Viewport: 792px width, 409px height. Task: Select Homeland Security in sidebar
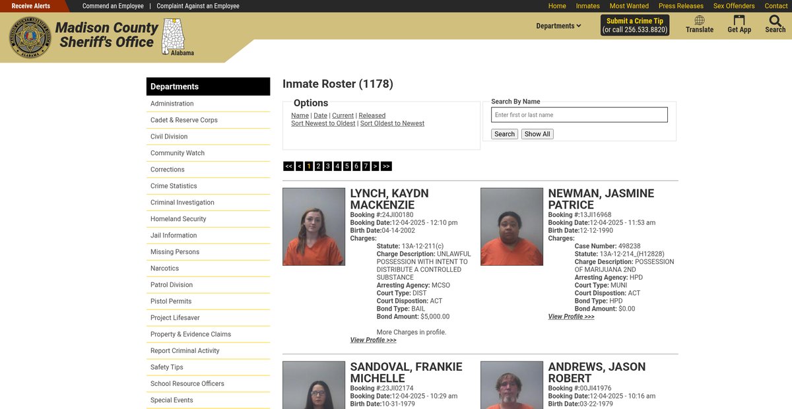pos(208,219)
